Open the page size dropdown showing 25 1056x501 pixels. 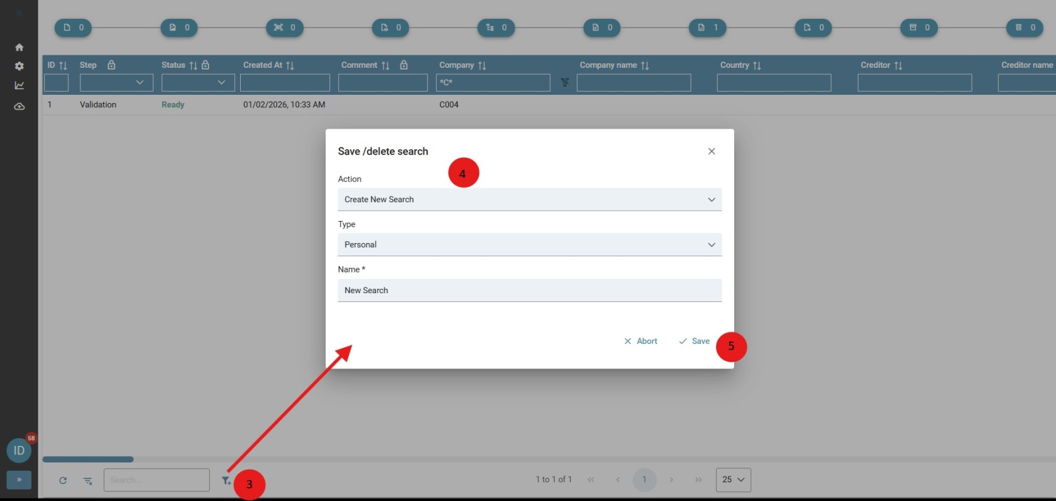(x=733, y=480)
